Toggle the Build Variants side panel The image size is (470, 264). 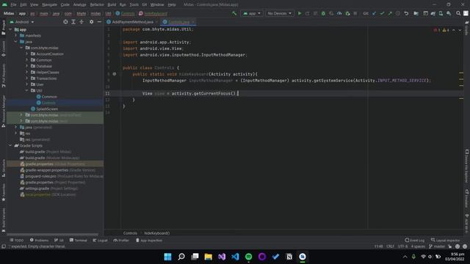point(3,220)
